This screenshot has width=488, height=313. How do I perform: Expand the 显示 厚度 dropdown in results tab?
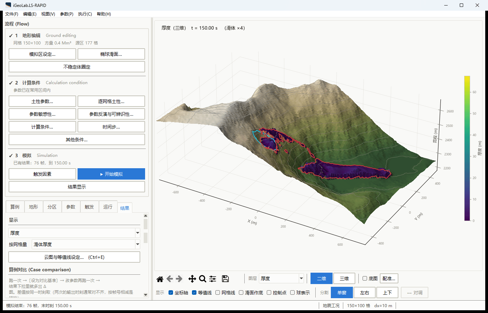[x=74, y=233]
